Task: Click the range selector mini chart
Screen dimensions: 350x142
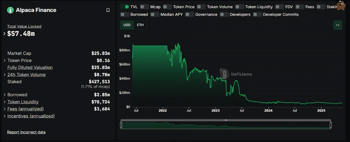Action: coord(226,125)
